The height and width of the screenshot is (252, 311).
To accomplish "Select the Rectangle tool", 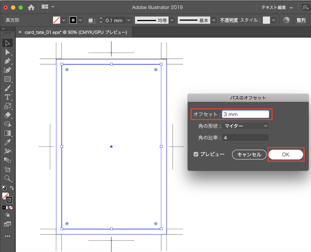I will 8,79.
